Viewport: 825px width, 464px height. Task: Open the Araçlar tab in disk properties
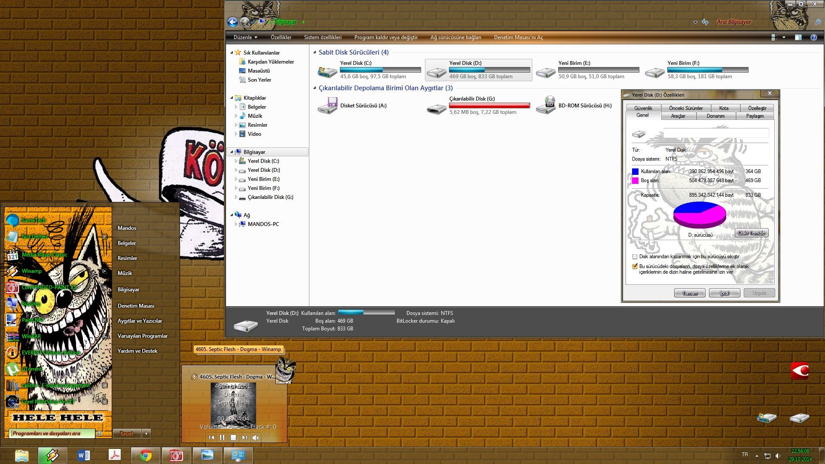(x=678, y=116)
